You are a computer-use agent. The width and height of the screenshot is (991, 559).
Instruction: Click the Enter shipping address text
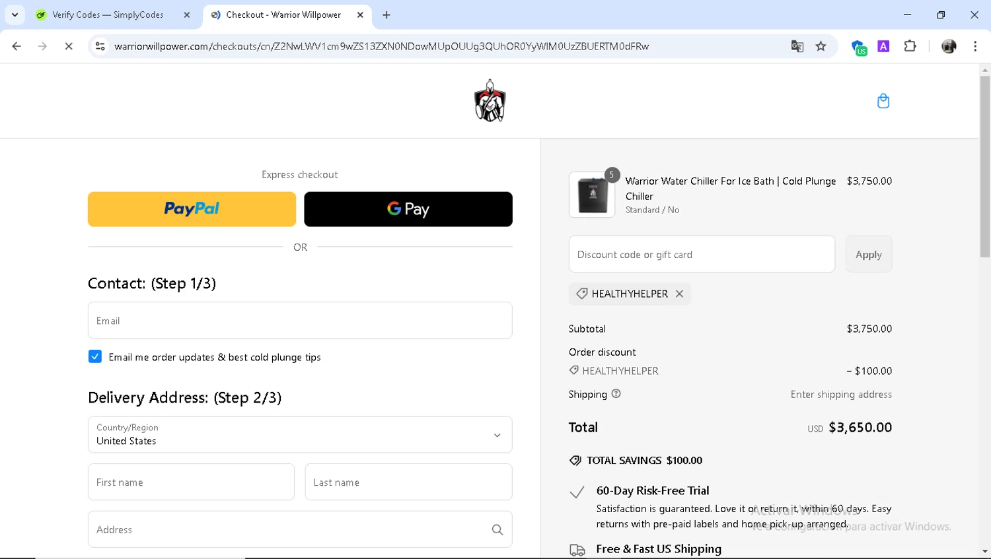tap(841, 394)
